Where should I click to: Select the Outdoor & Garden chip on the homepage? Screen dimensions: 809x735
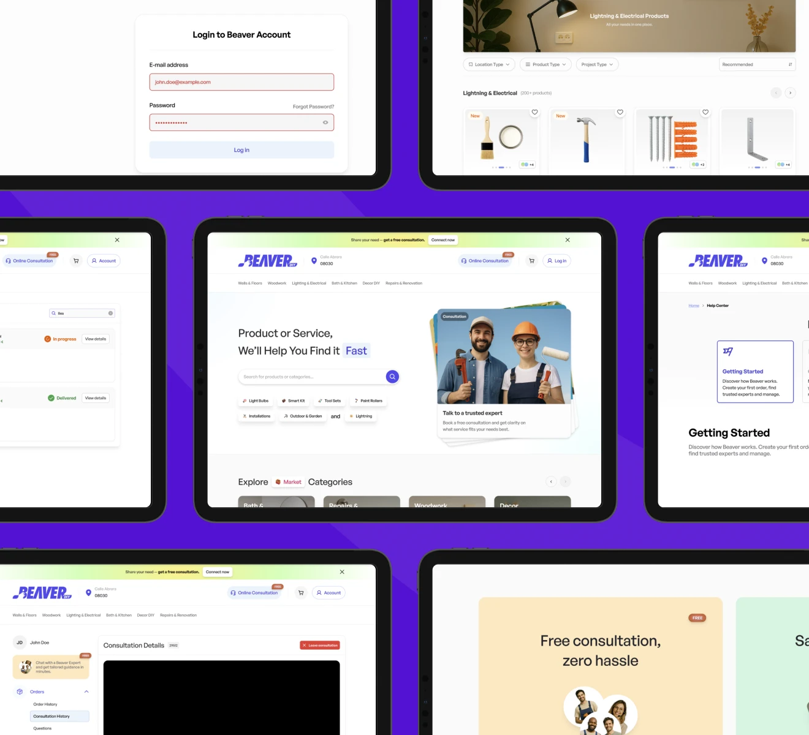point(303,416)
